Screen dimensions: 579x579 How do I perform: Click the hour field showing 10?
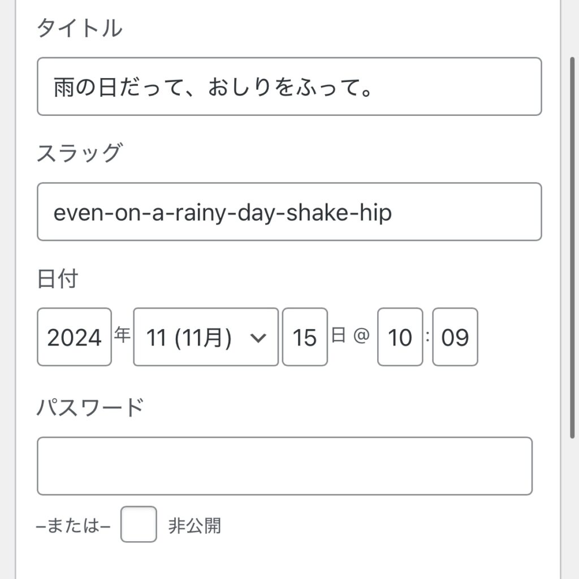click(x=400, y=337)
